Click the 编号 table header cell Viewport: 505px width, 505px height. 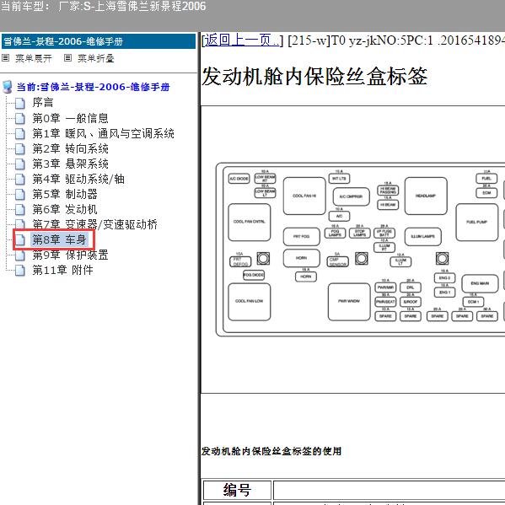(x=237, y=490)
